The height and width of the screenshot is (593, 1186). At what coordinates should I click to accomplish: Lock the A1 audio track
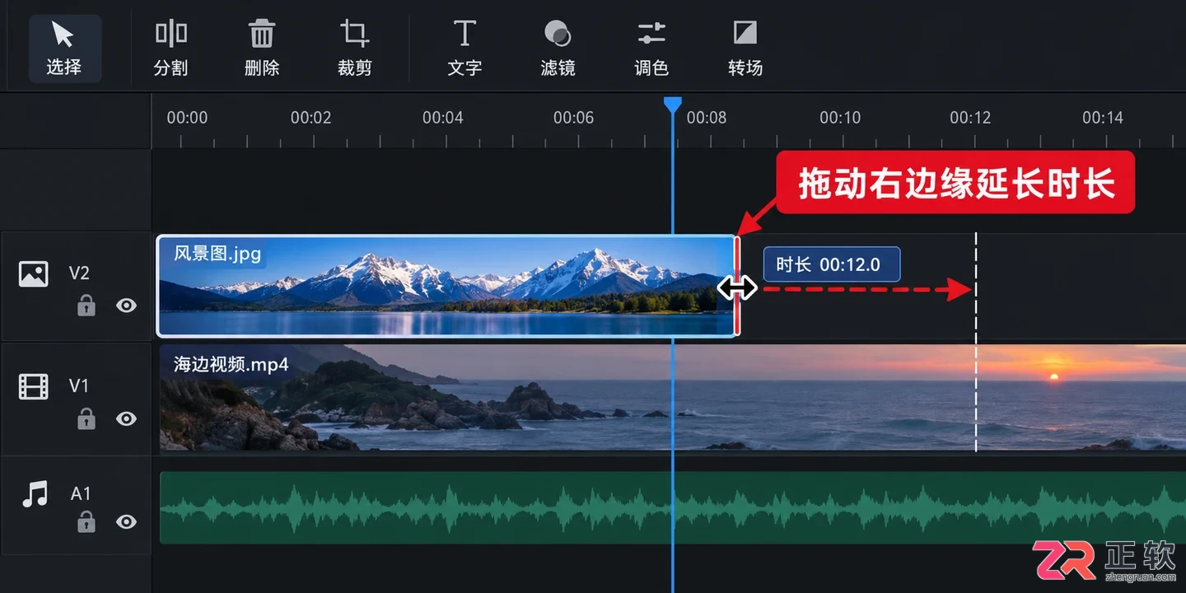pos(86,521)
